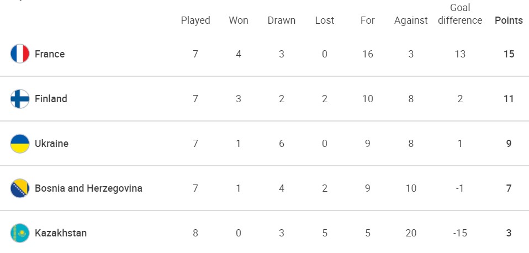Click the Bosnia and Herzegovina flag icon

pyautogui.click(x=20, y=188)
